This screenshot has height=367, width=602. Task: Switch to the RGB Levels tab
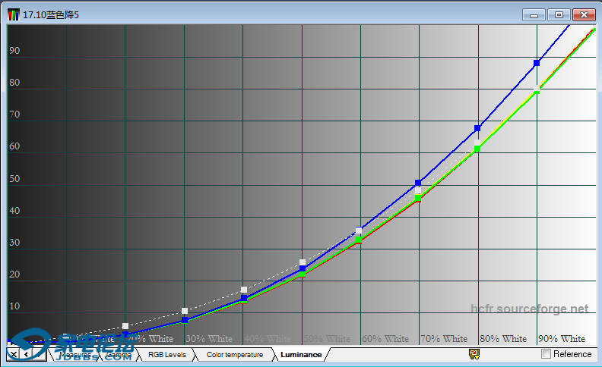coord(166,355)
